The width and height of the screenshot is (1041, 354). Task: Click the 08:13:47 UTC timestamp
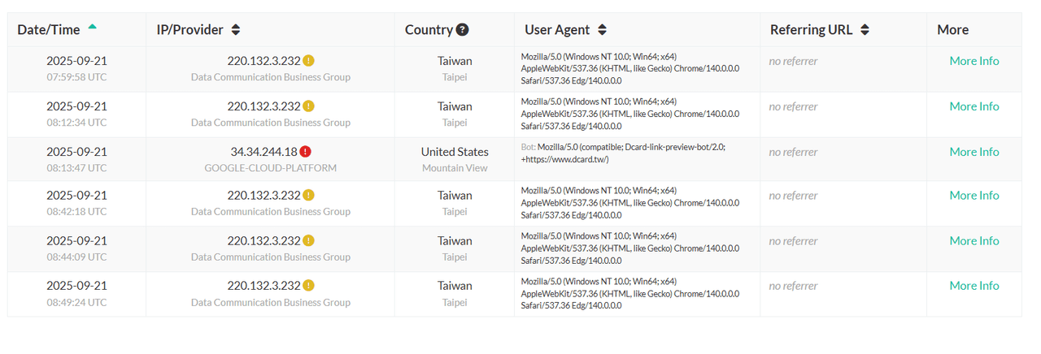[76, 168]
